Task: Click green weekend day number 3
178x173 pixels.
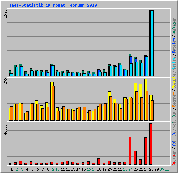Action: pos(22,169)
